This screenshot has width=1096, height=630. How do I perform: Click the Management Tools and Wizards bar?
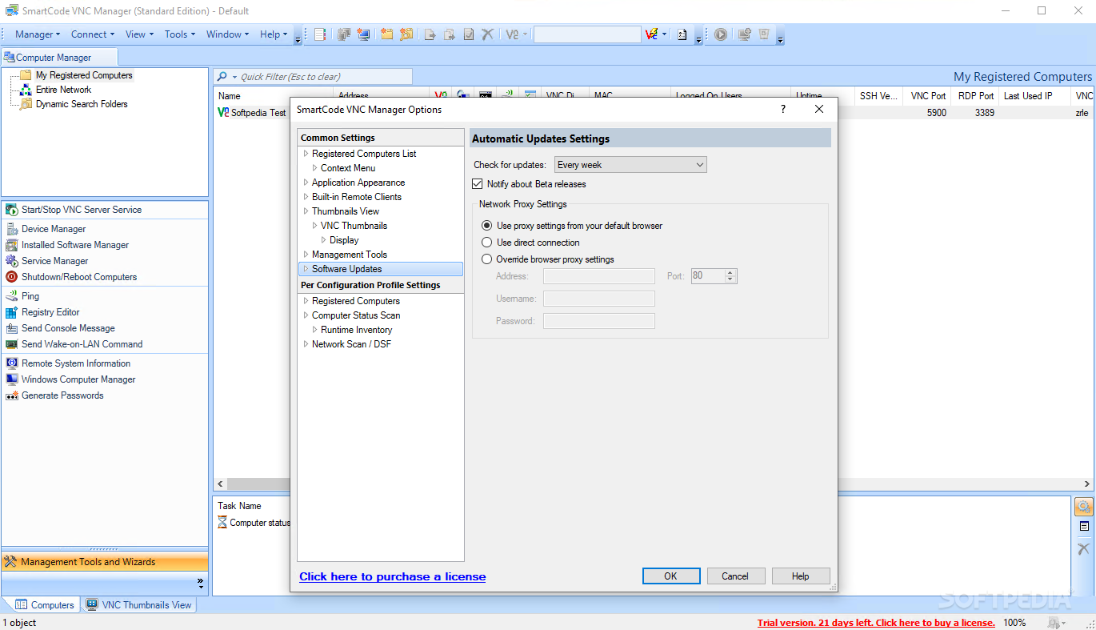coord(105,562)
